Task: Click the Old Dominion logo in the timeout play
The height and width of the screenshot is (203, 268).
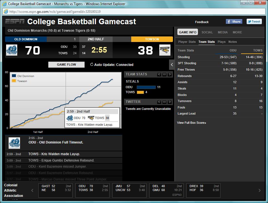Action: click(x=14, y=143)
